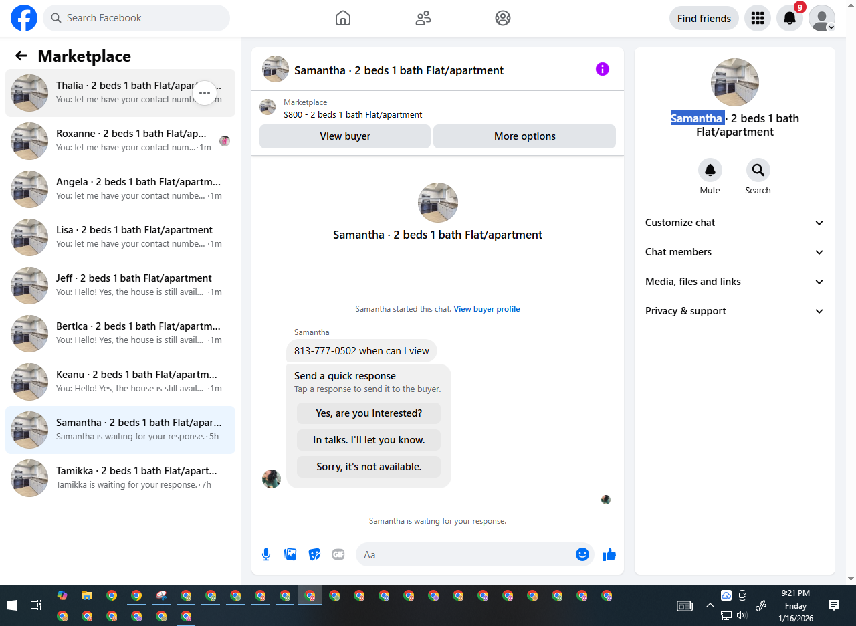Click the large listing photo in right panel
This screenshot has height=626, width=856.
(x=735, y=82)
